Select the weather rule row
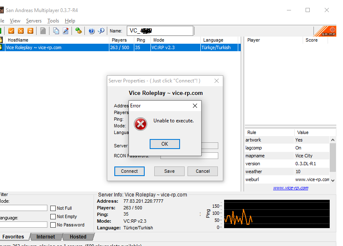The height and width of the screenshot is (246, 343). [287, 171]
